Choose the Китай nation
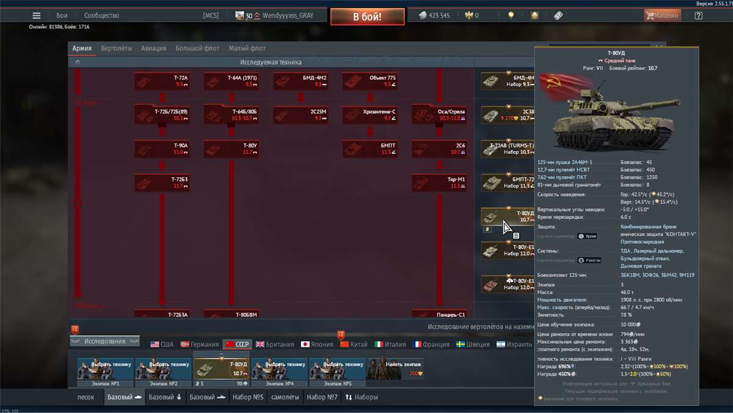Image resolution: width=733 pixels, height=413 pixels. click(354, 345)
